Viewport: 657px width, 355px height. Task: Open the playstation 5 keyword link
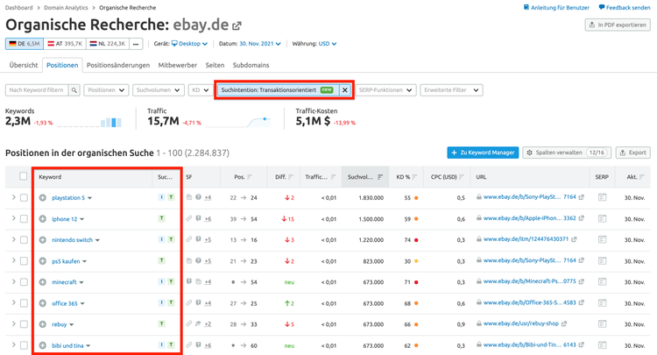tap(68, 198)
